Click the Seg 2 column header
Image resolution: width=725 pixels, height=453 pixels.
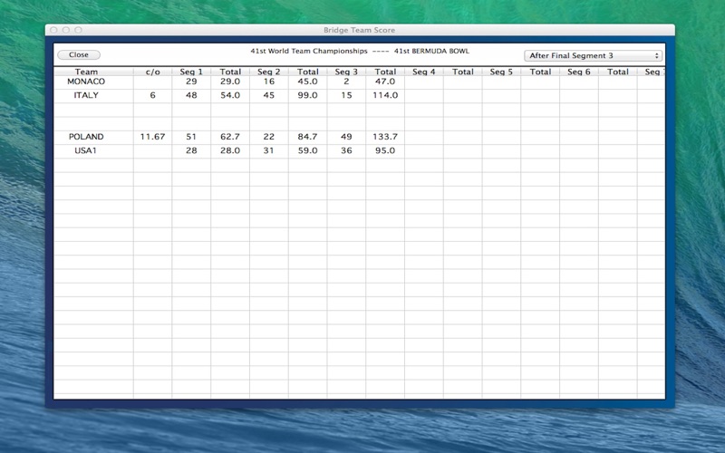click(268, 72)
